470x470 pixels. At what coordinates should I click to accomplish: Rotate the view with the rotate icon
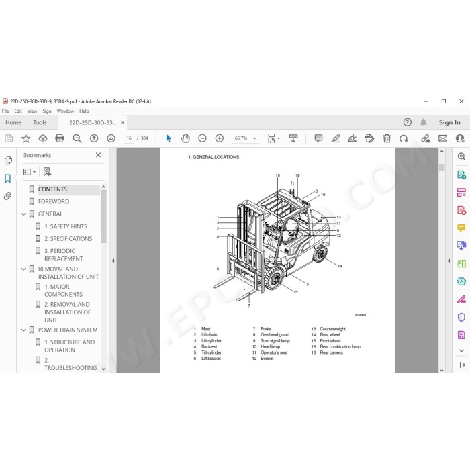(x=404, y=138)
